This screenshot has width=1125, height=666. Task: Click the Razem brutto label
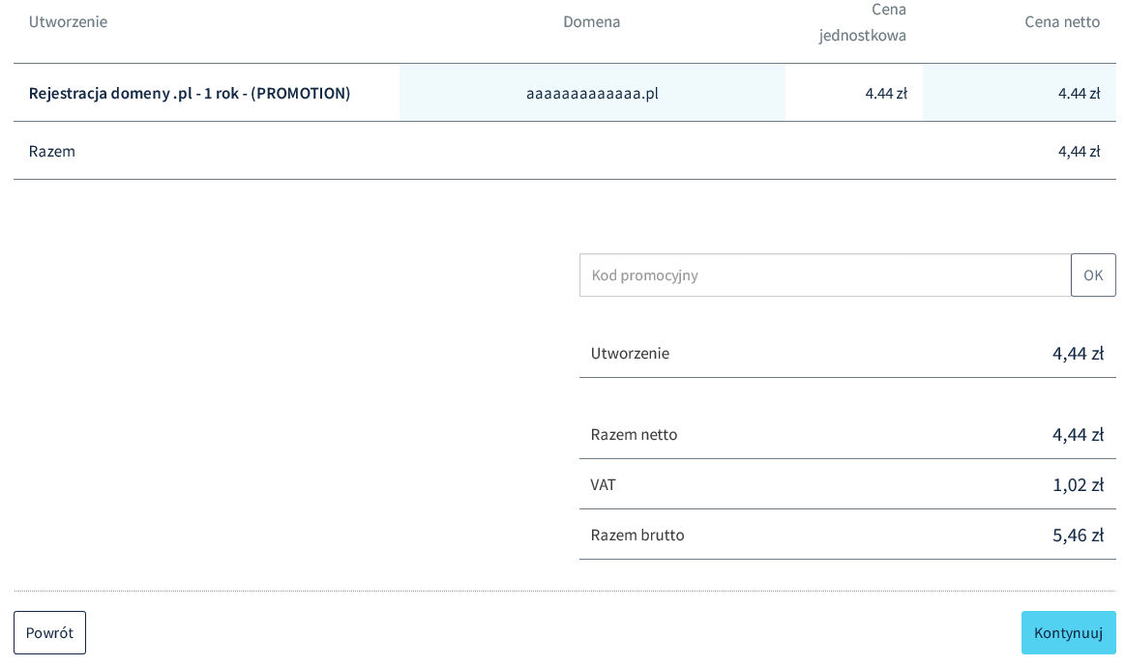(x=637, y=535)
